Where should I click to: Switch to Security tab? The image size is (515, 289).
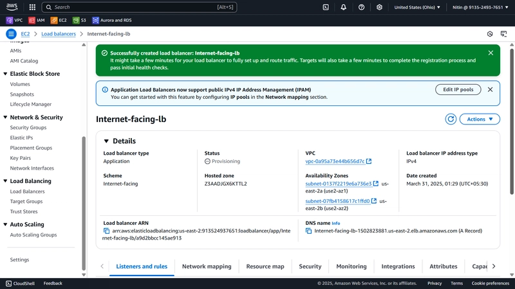pos(310,267)
